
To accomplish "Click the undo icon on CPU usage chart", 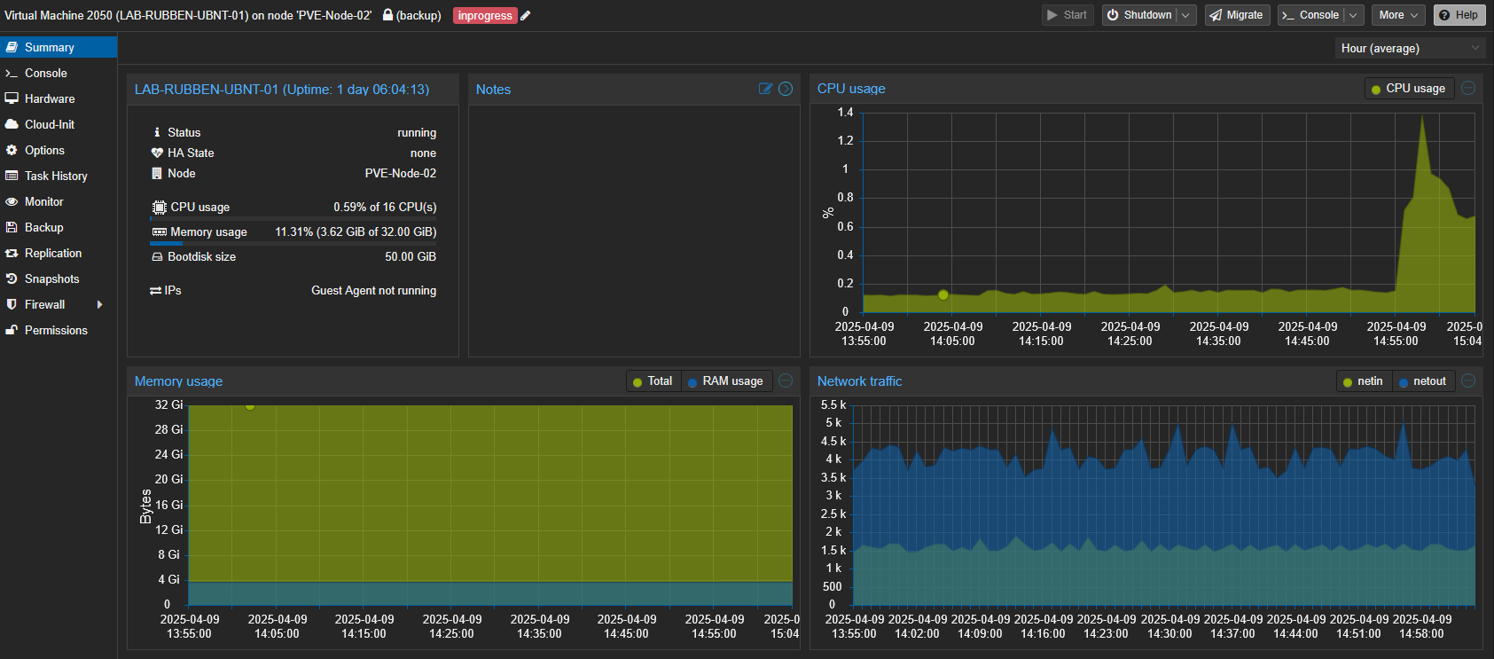I will click(x=1468, y=89).
